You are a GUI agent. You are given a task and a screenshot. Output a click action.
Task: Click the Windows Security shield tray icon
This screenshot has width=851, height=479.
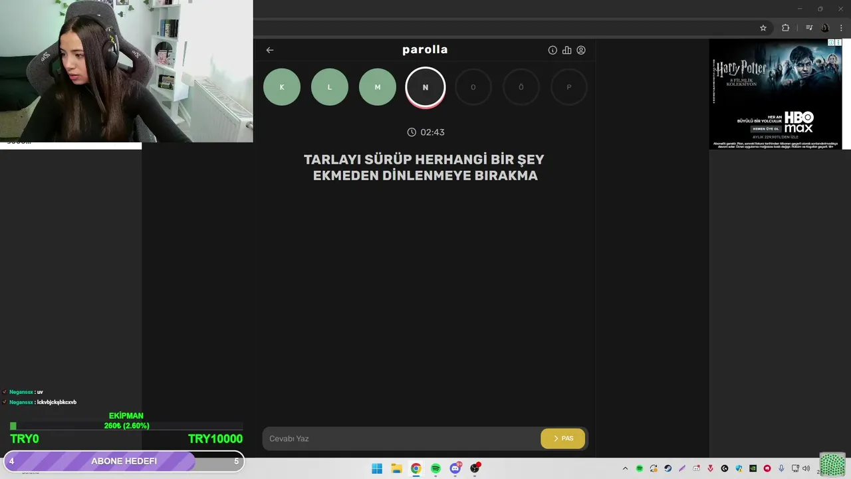click(x=739, y=468)
